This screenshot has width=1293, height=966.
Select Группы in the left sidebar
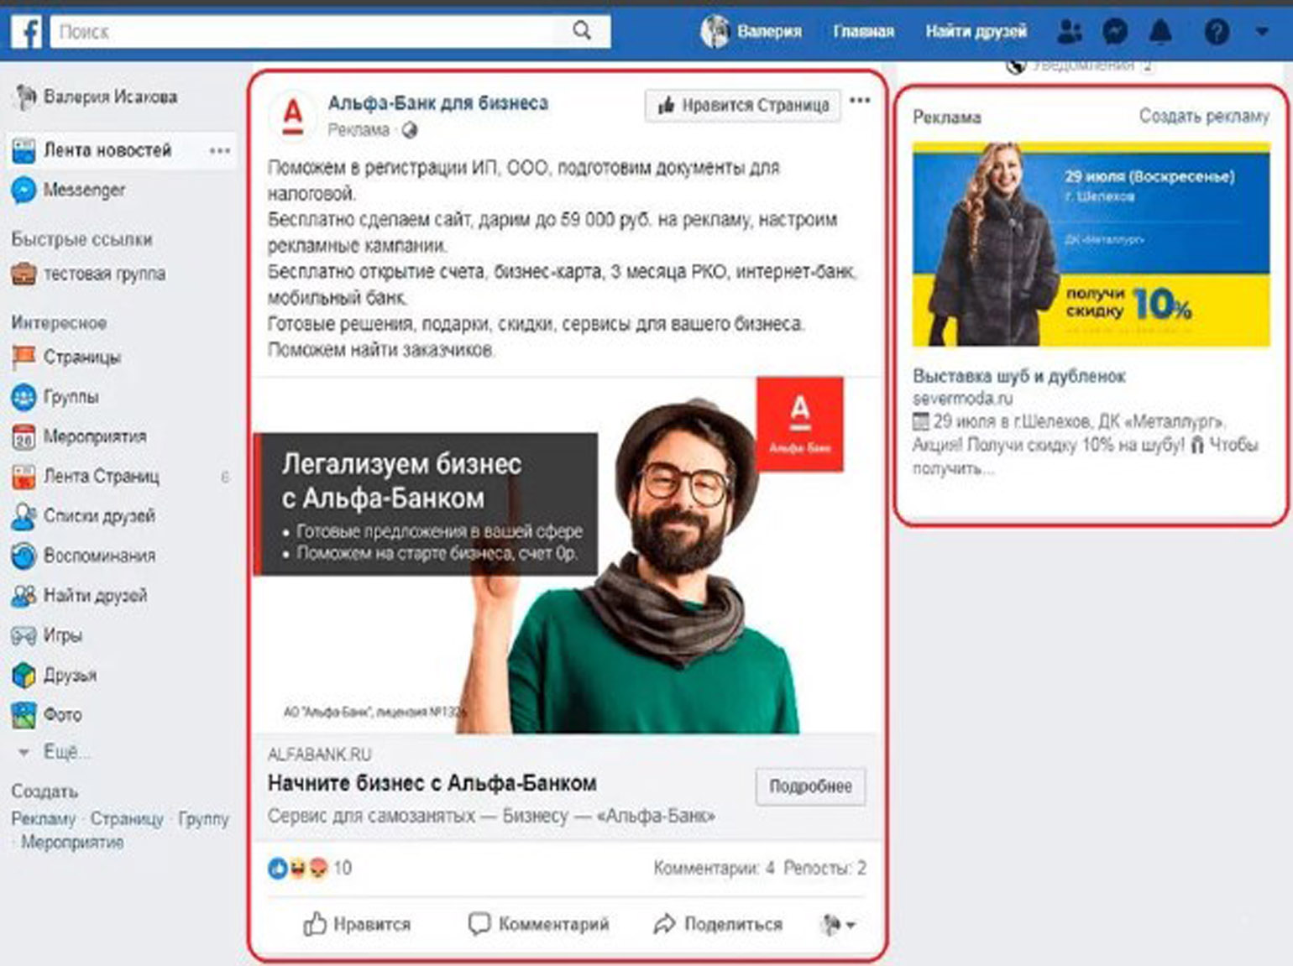[71, 396]
